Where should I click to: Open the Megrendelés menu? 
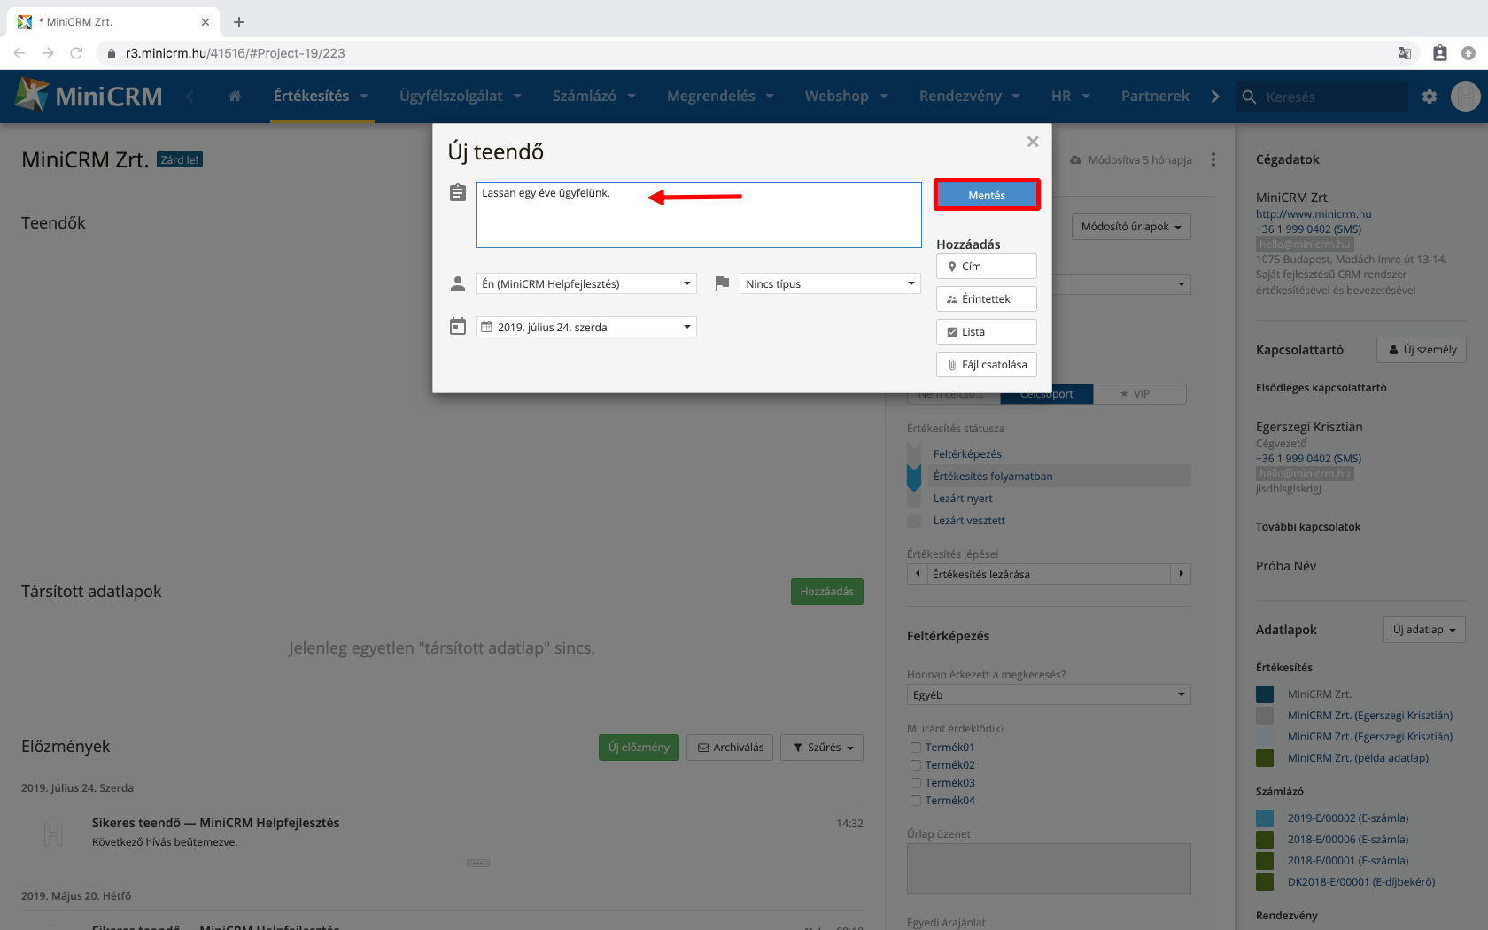pos(721,97)
